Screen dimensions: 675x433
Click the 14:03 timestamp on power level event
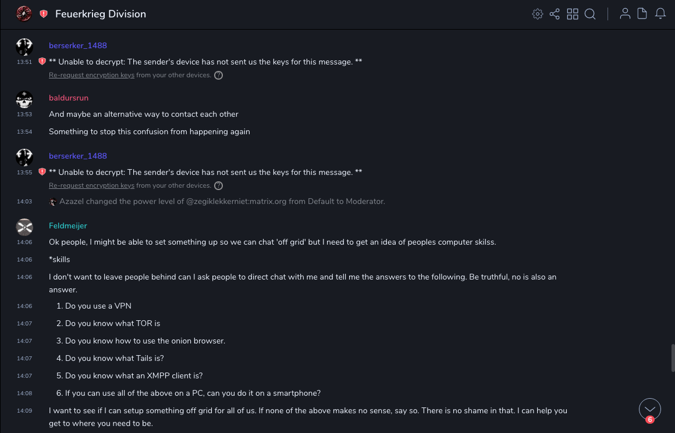pyautogui.click(x=24, y=202)
